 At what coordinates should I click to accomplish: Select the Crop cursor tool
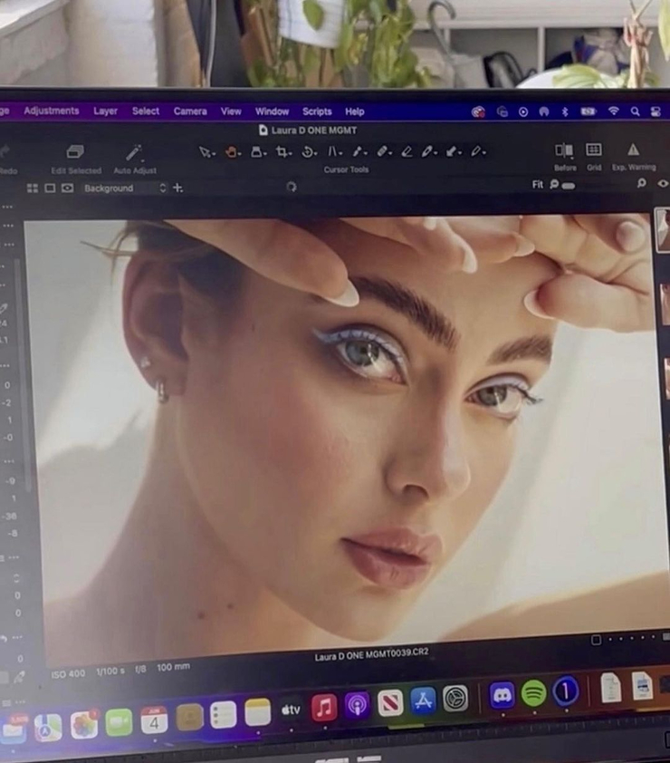[283, 151]
